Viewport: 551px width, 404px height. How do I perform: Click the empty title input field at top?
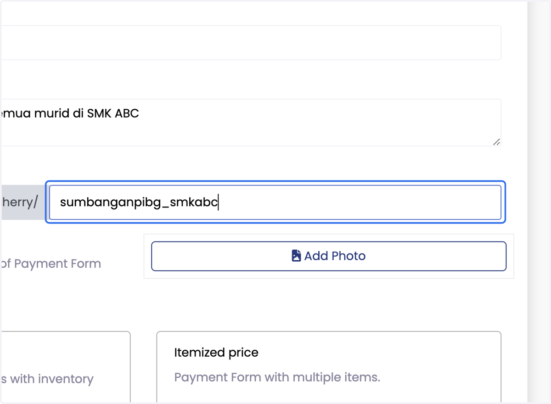click(250, 43)
